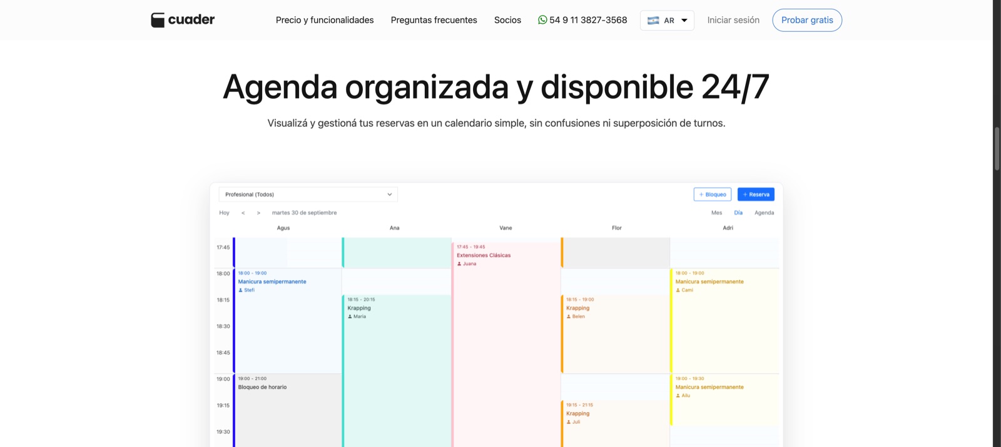The image size is (1001, 447).
Task: Switch to Día view
Action: [738, 213]
